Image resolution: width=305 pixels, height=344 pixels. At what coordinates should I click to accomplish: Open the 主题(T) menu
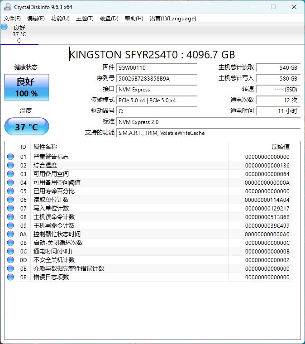tap(85, 19)
